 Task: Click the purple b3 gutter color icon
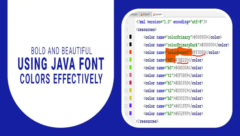130,113
